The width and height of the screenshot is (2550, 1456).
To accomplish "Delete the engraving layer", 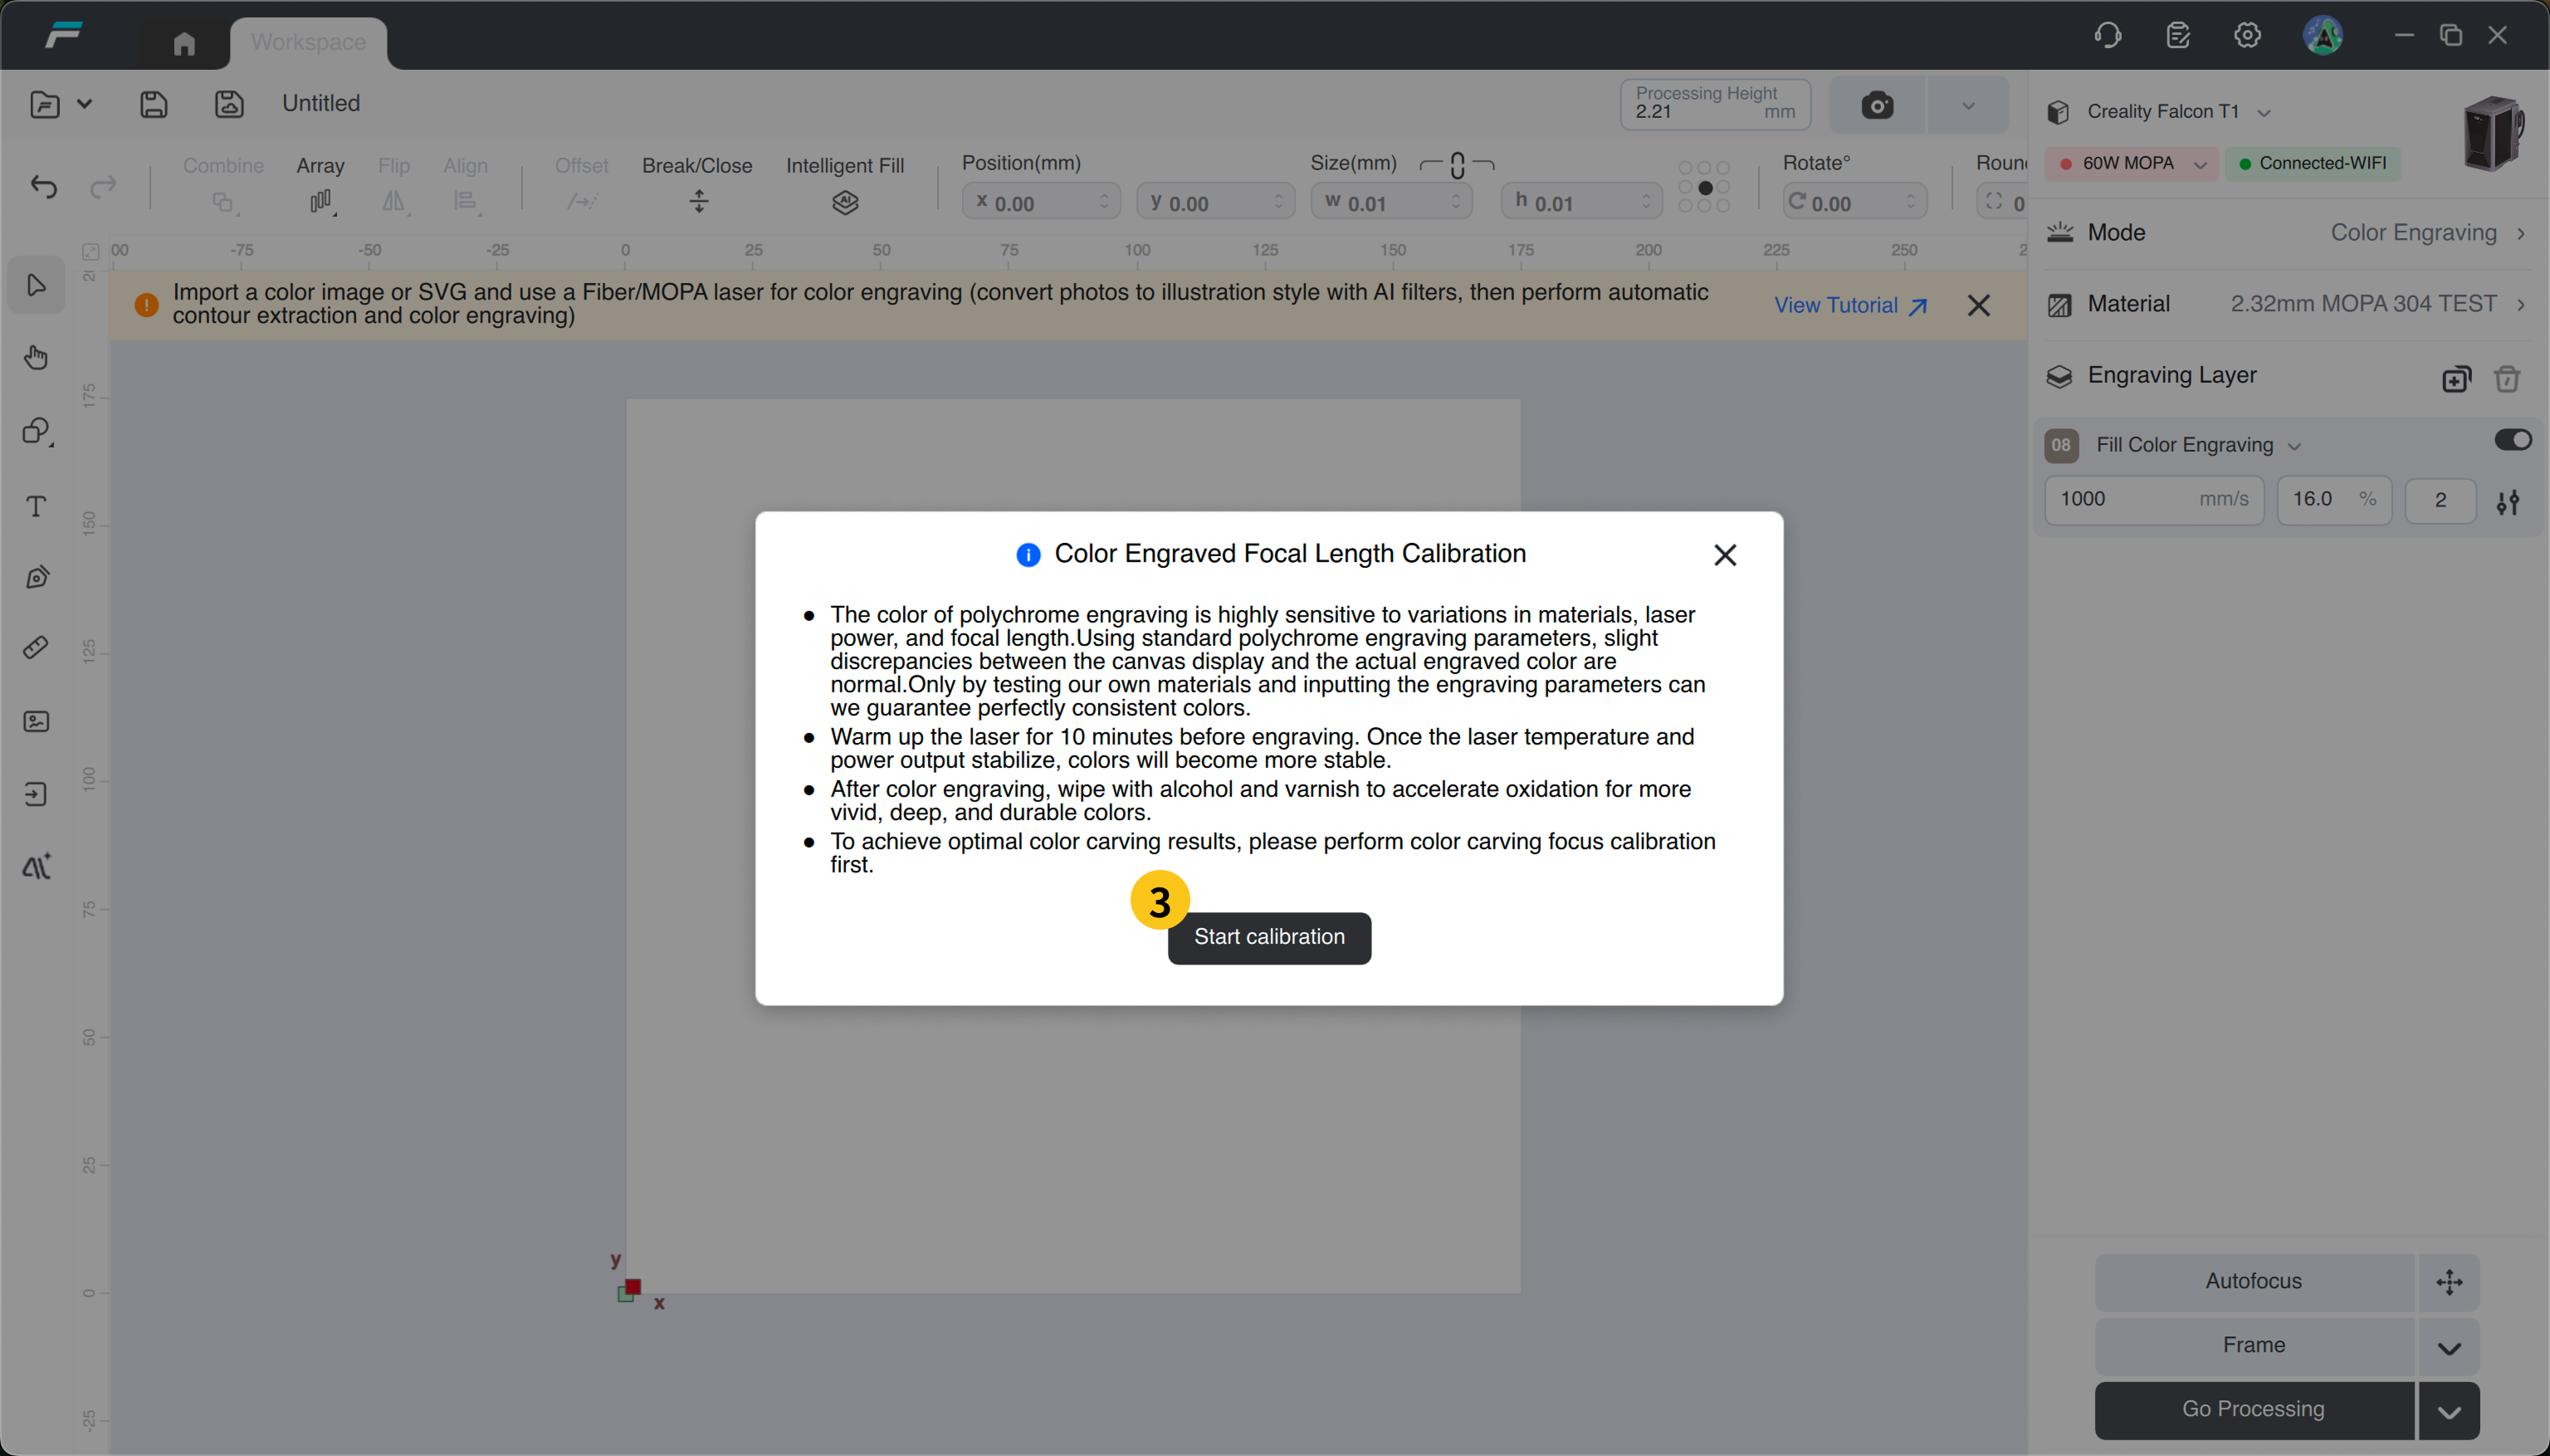I will [2506, 378].
